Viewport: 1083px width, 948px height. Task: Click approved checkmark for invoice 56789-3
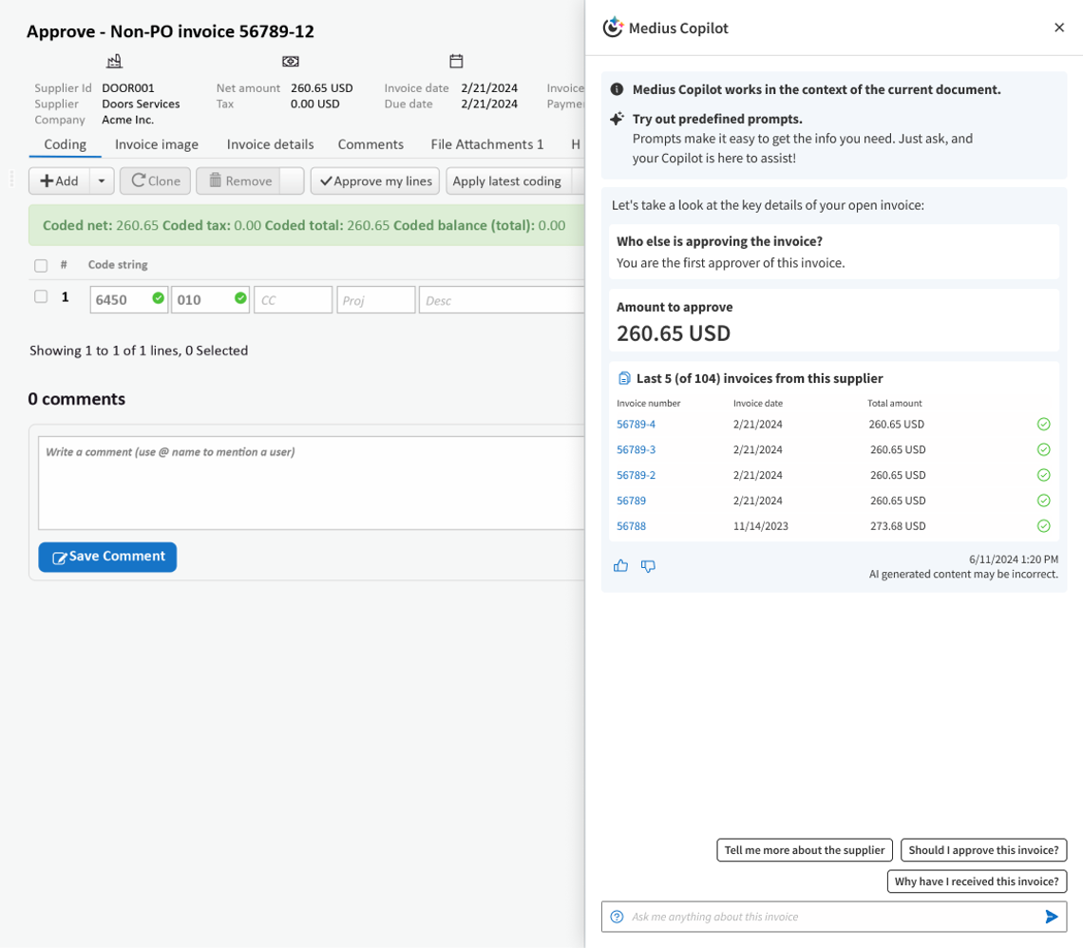(1044, 449)
